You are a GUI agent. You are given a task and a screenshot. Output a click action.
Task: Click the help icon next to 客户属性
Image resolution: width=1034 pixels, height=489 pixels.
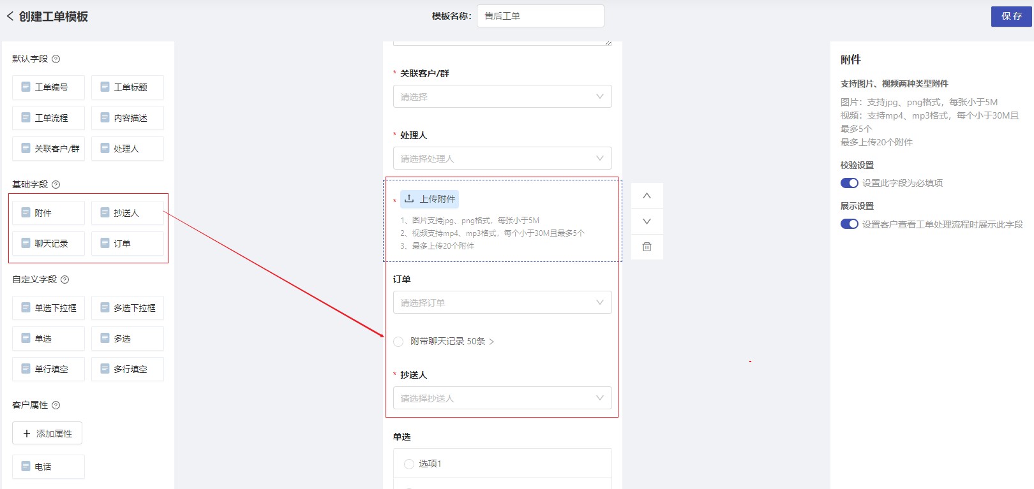pos(56,405)
